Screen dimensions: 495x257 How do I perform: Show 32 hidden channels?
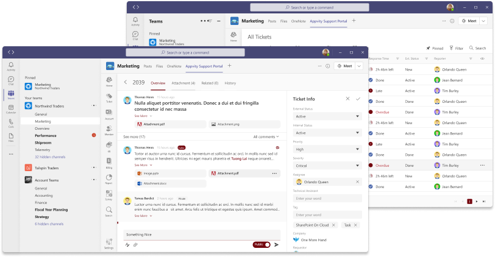50,157
